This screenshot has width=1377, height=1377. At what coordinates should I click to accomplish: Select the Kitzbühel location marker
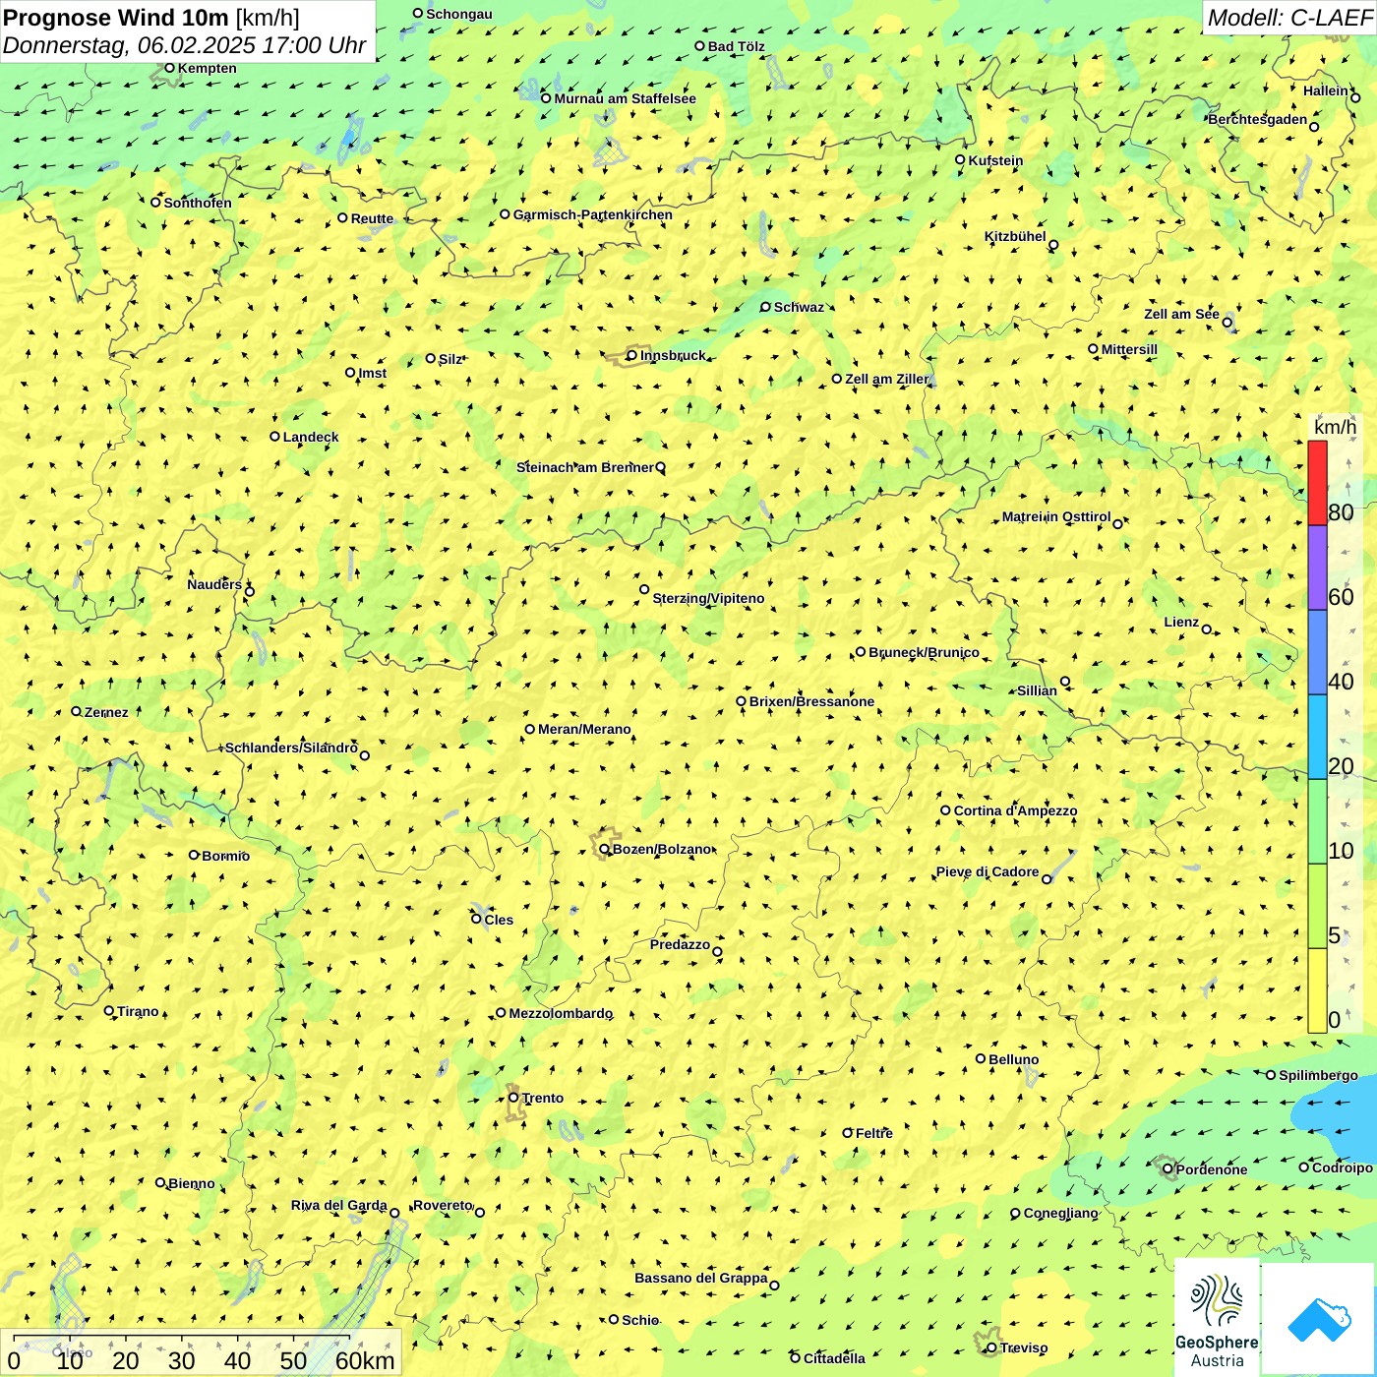[x=1053, y=245]
